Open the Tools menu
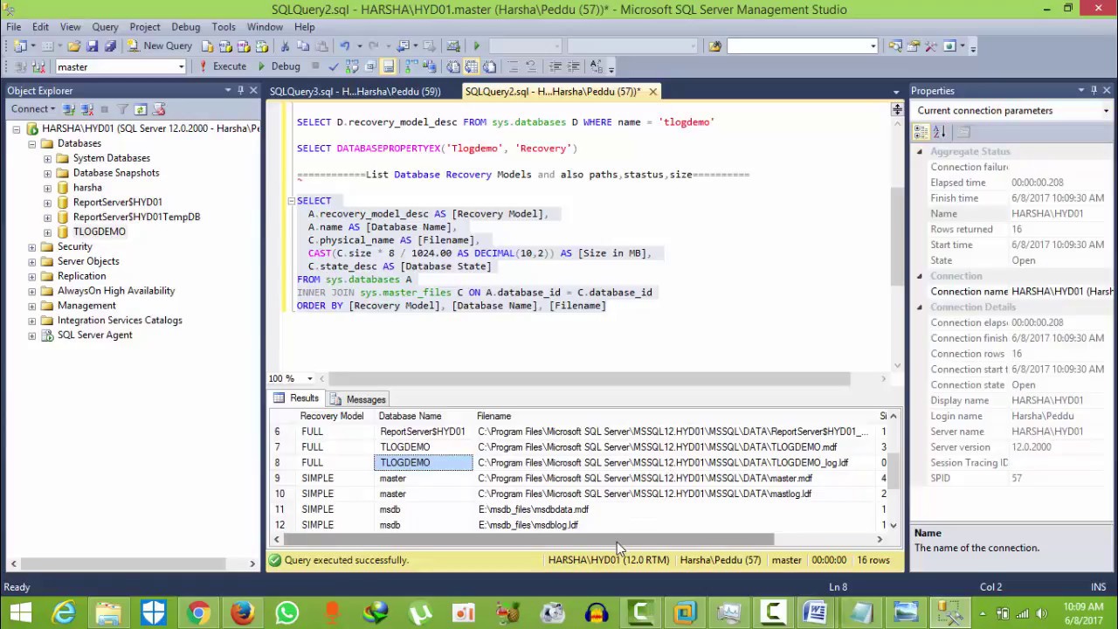This screenshot has width=1118, height=629. (x=224, y=27)
